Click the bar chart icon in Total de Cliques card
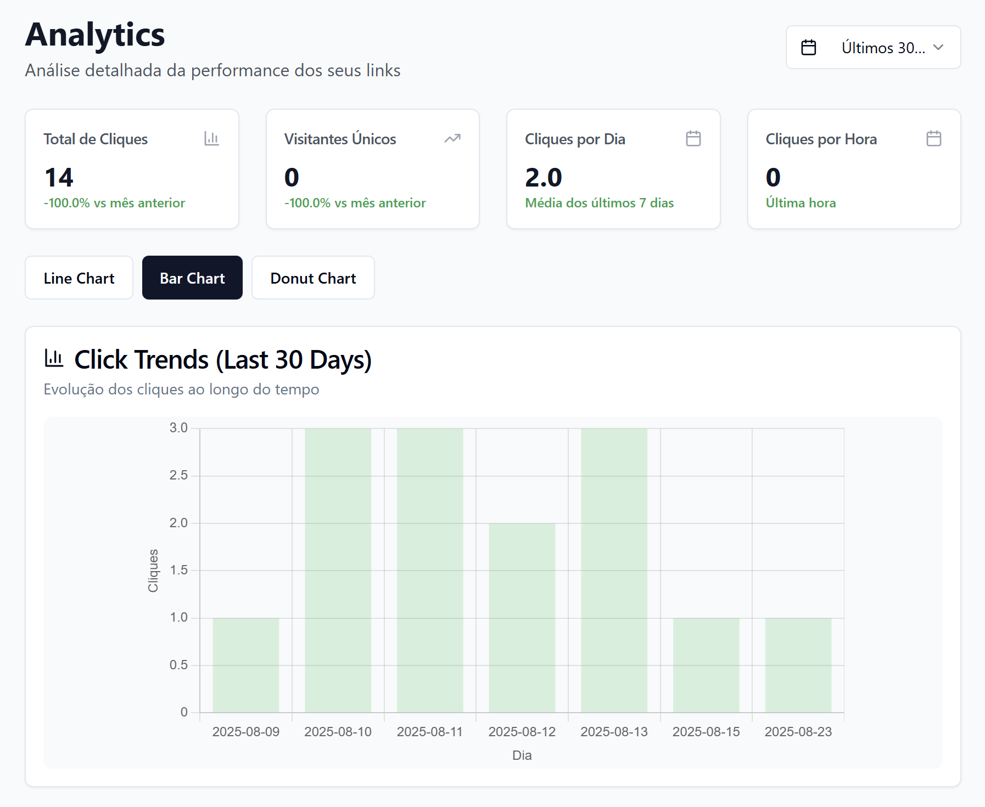The image size is (985, 807). click(211, 139)
